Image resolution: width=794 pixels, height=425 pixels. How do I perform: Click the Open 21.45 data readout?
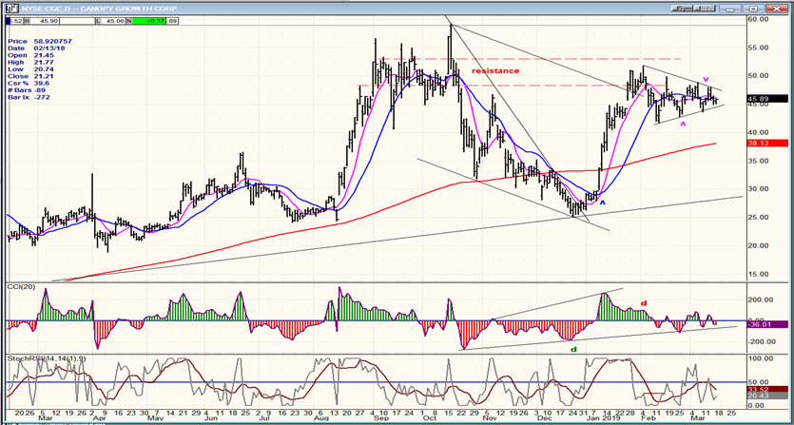click(30, 54)
